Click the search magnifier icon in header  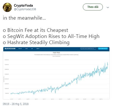(81, 48)
